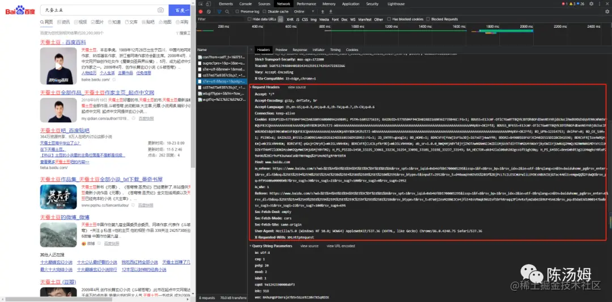Click the Name column header

222,50
